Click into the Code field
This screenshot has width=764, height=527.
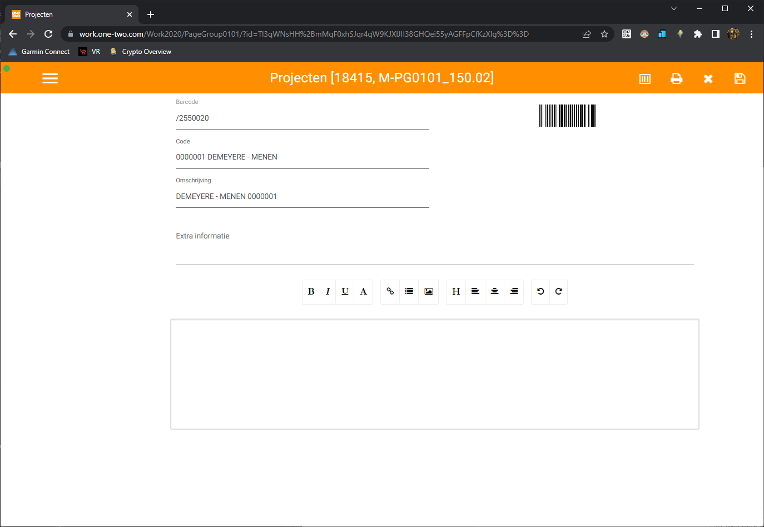click(x=302, y=157)
